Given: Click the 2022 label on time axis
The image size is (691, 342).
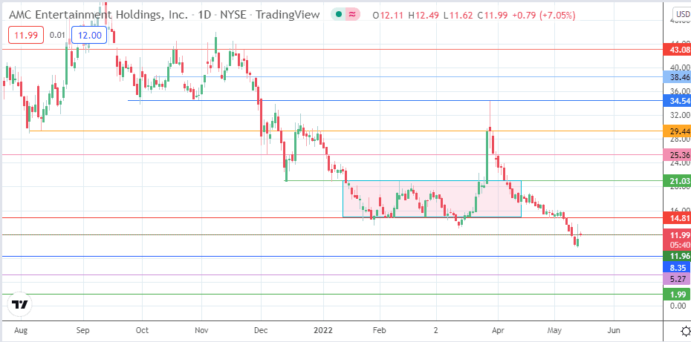Looking at the screenshot, I should (x=323, y=330).
